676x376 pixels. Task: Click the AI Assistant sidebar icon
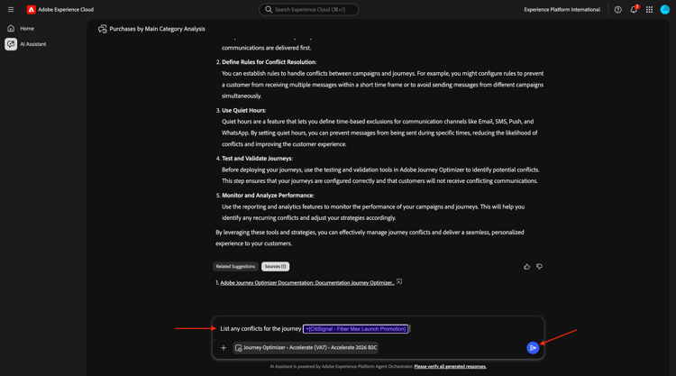pos(11,44)
